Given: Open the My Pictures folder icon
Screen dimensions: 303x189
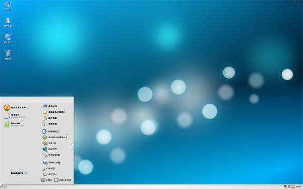Looking at the screenshot, I should [x=45, y=118].
